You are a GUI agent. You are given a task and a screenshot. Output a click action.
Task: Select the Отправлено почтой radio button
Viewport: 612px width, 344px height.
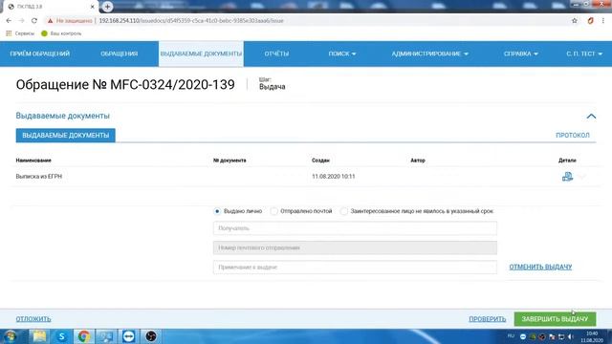pos(274,211)
